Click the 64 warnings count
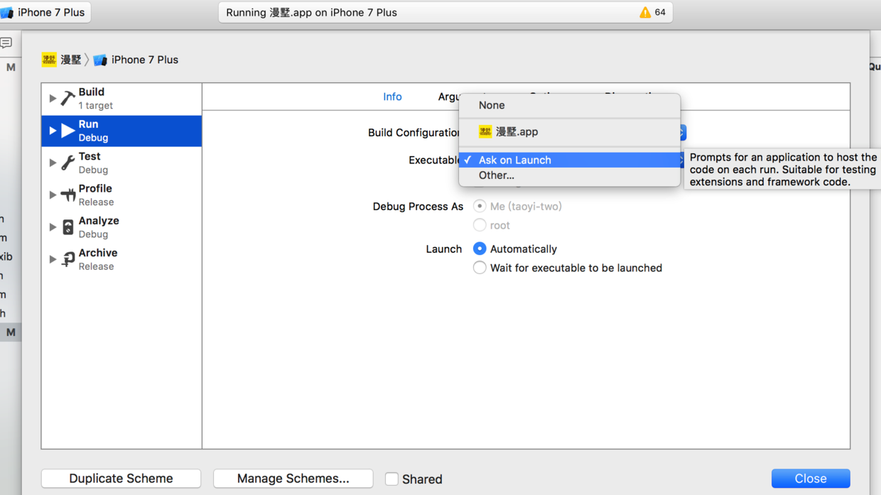This screenshot has width=881, height=495. pos(660,12)
